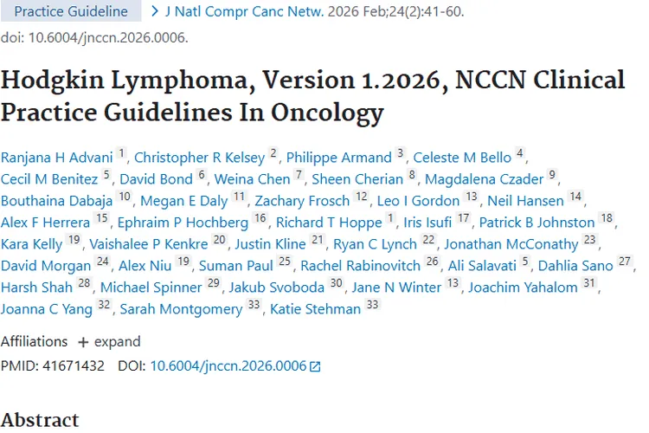
Task: Open author Ranjana H Advani
Action: click(57, 157)
